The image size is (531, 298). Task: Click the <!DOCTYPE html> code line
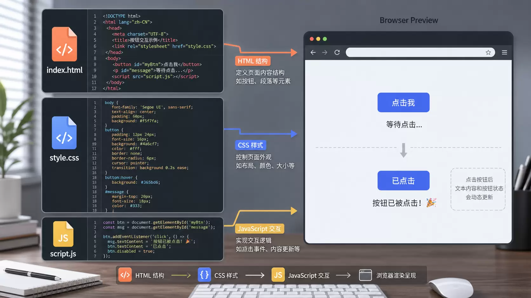[122, 16]
